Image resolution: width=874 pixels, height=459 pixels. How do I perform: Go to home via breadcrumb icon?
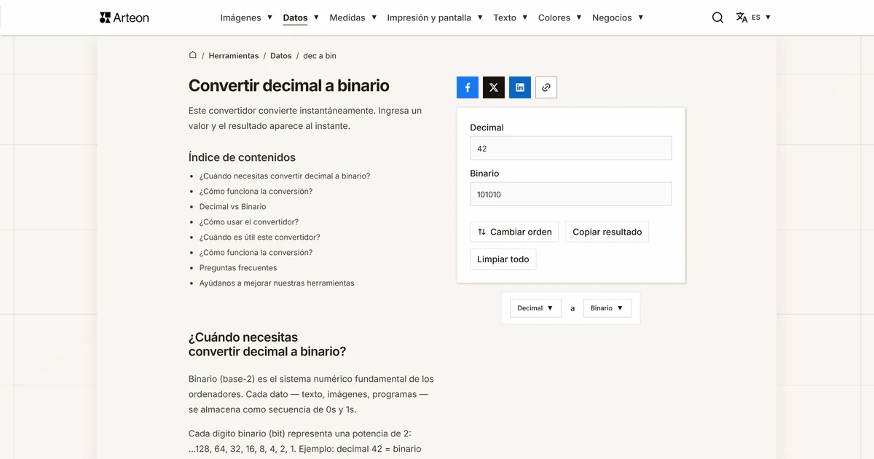click(x=193, y=55)
